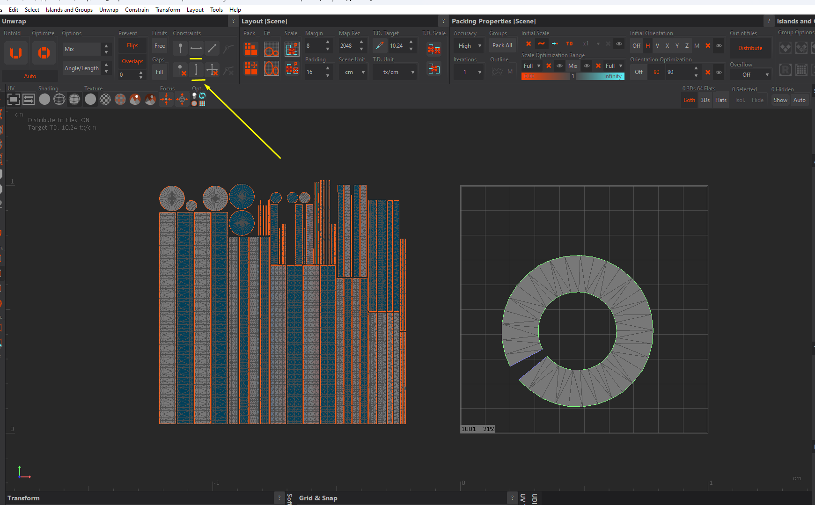815x505 pixels.
Task: Pick texel density with the eyedropper icon
Action: pos(380,46)
